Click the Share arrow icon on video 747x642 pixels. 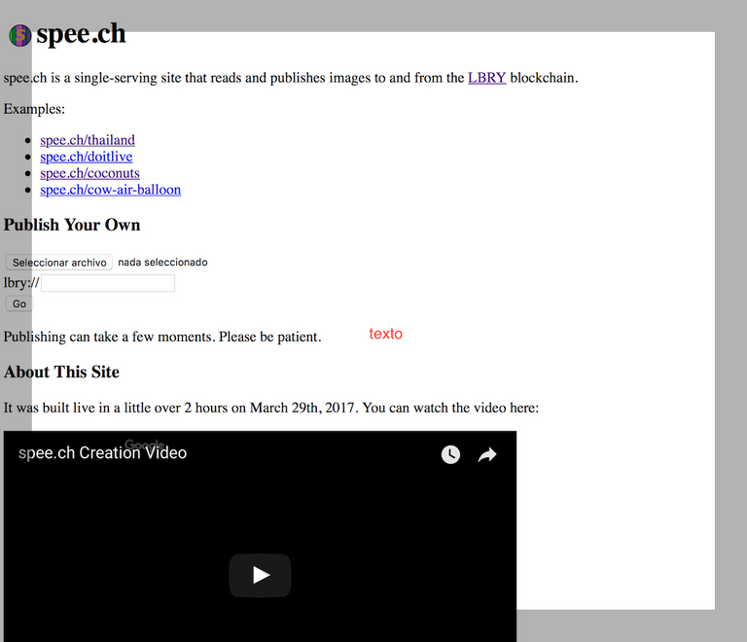[487, 455]
